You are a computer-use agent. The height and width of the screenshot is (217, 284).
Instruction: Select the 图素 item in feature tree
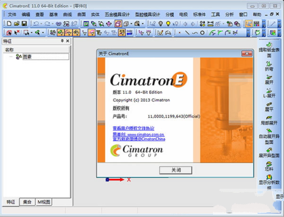tap(27, 57)
